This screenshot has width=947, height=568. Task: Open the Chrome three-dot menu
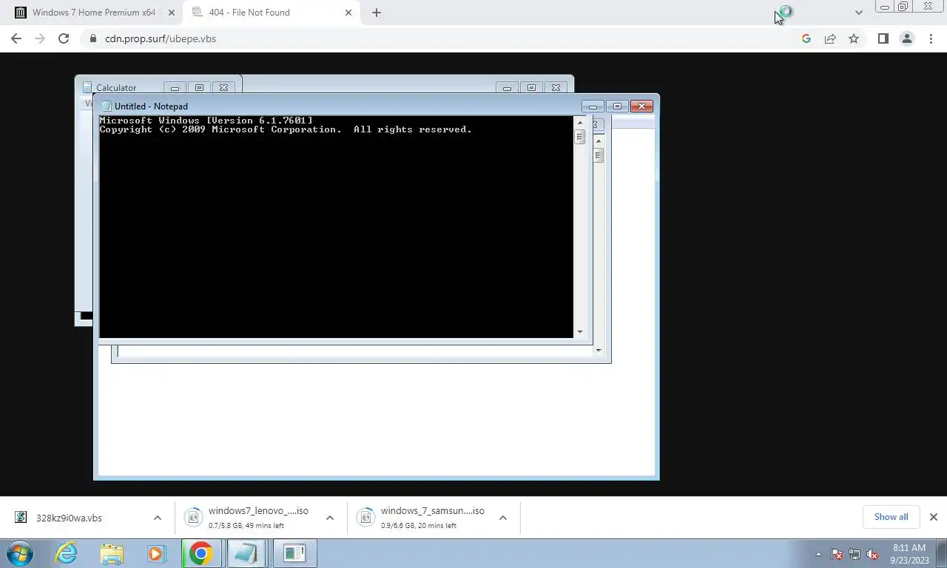pos(931,38)
